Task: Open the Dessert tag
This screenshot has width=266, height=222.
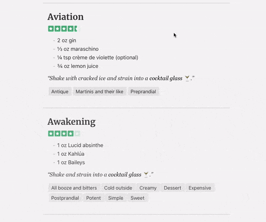Action: [x=172, y=188]
